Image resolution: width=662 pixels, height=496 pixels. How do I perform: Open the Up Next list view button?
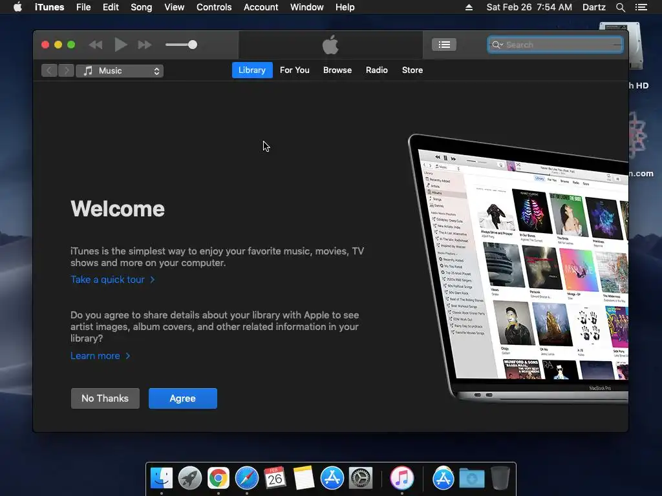(x=443, y=45)
